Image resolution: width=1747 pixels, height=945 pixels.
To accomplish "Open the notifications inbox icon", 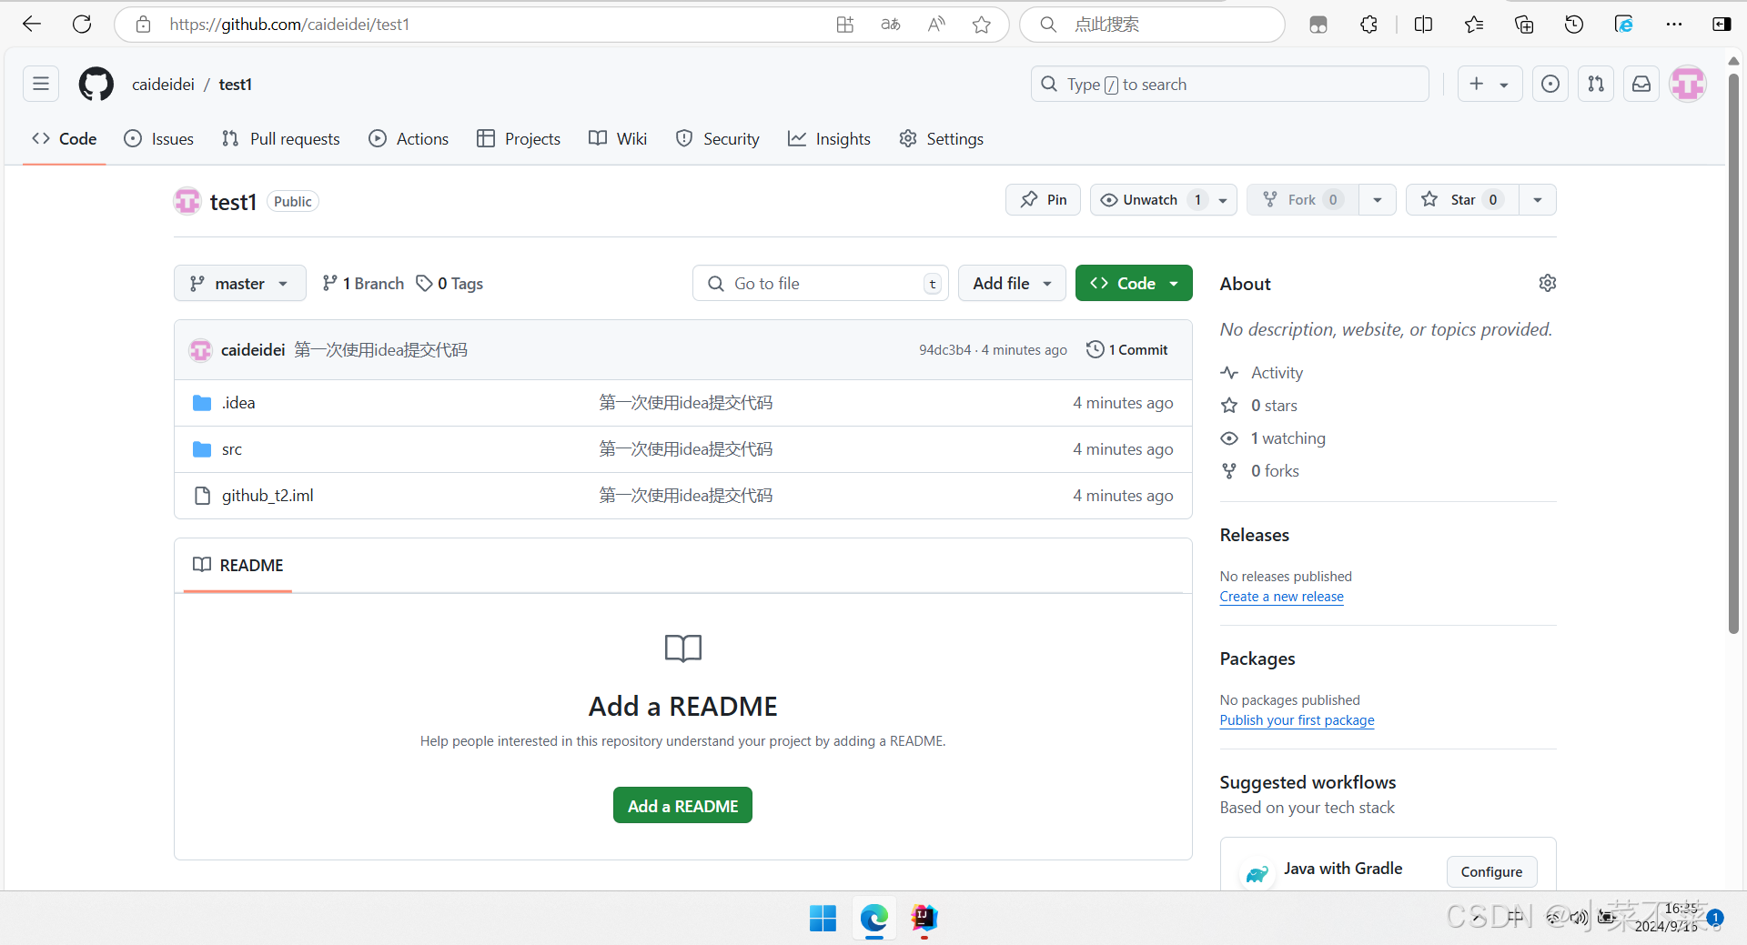I will (1641, 85).
